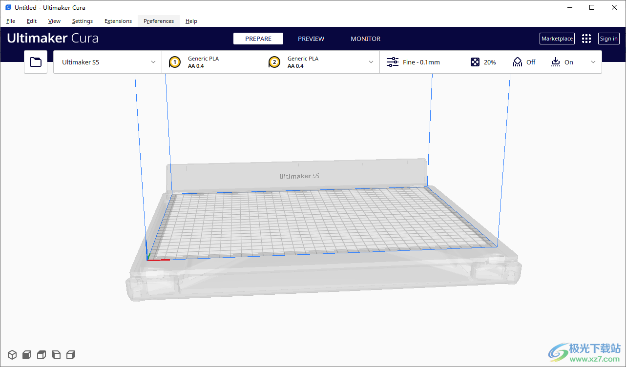Click the 20% infill value

point(490,62)
